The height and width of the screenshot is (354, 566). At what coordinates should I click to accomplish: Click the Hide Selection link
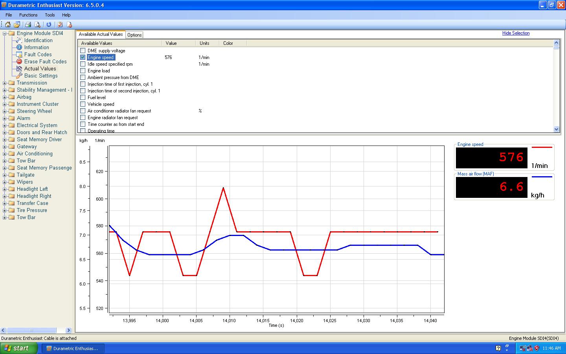[516, 33]
